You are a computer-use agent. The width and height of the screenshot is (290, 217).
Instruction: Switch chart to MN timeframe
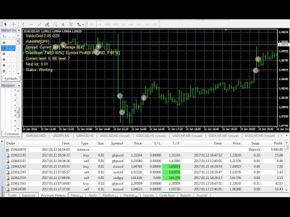click(155, 25)
